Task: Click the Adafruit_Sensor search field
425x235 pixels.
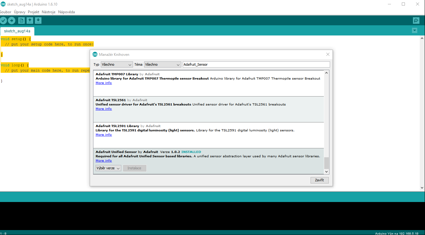Action: (x=256, y=64)
